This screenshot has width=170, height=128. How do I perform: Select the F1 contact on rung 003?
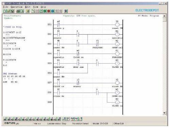coord(97,44)
